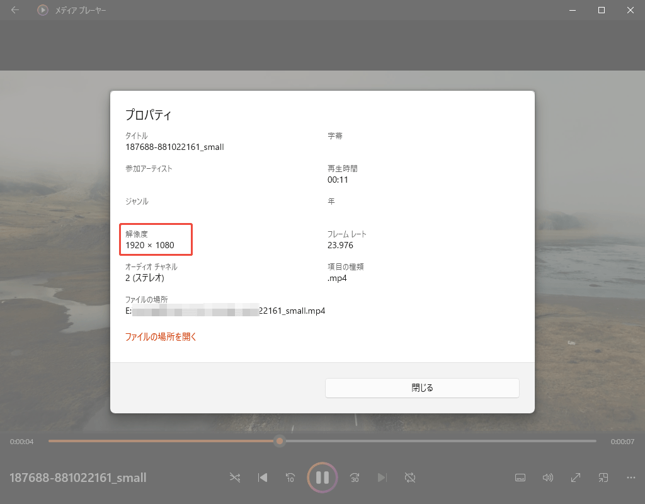Open the mini player view
The height and width of the screenshot is (504, 645).
click(x=603, y=478)
